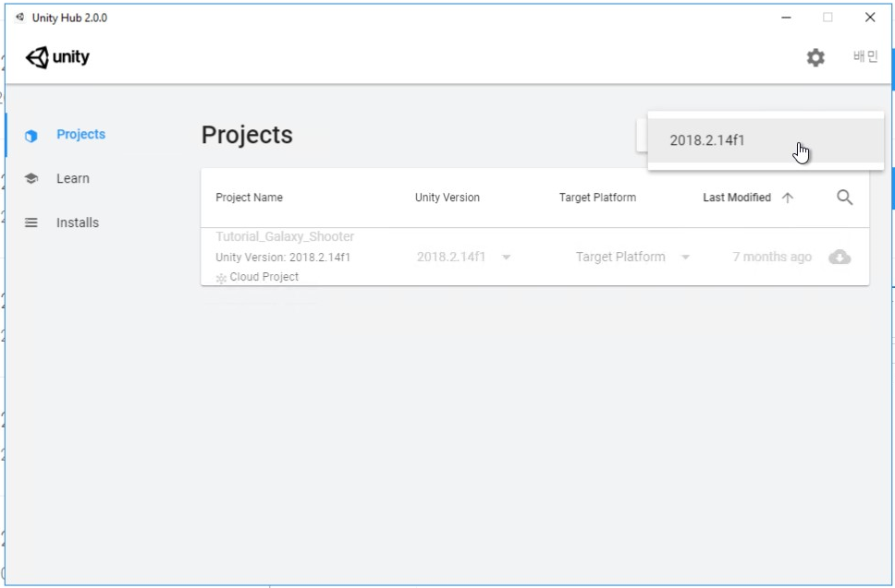Click cloud download icon for Tutorial_Galaxy_Shooter
Screen dimensions: 895x588
click(x=840, y=257)
